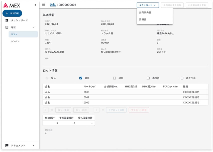This screenshot has width=213, height=152.
Task: Click the MEX logo
Action: click(12, 5)
